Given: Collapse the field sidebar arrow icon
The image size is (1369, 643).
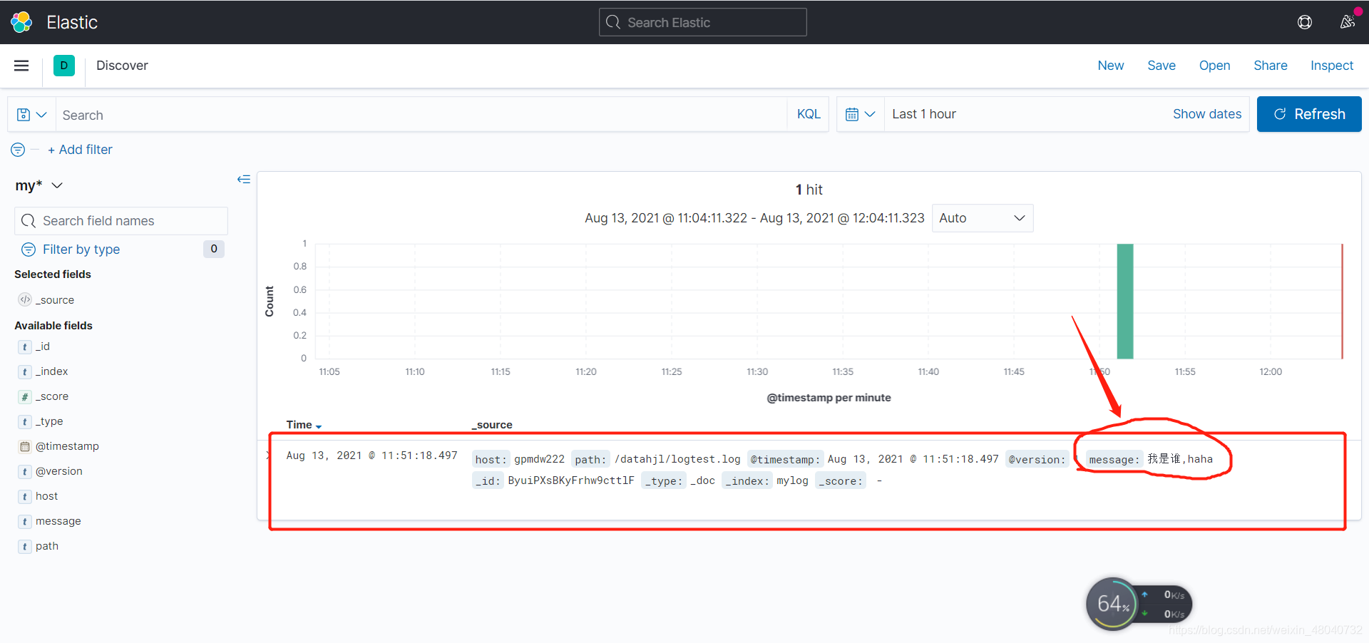Looking at the screenshot, I should [x=244, y=179].
